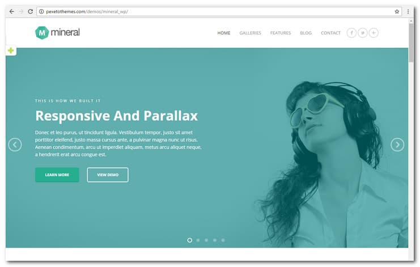Click the browser forward arrow
This screenshot has height=267, width=420.
21,11
